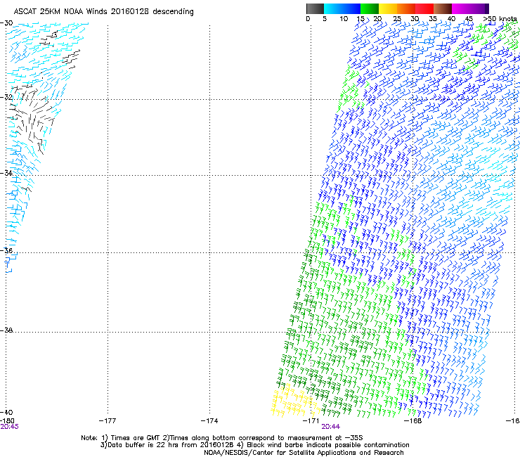Click the yellow 20-25 knots color band
Viewport: 520px width, 457px height.
pyautogui.click(x=388, y=8)
